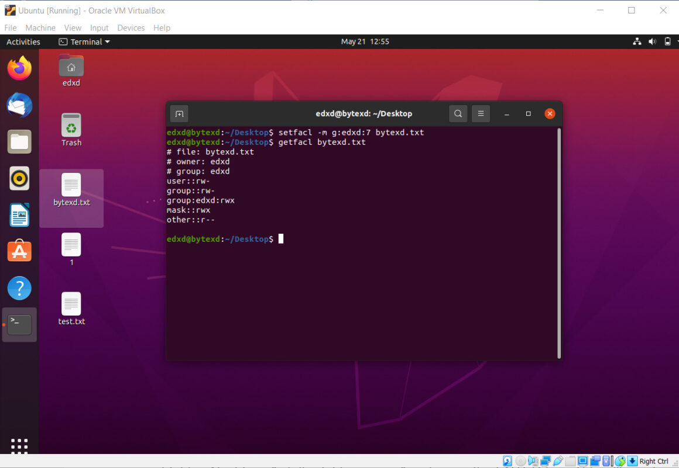
Task: Open a new tab in the terminal
Action: coord(179,114)
